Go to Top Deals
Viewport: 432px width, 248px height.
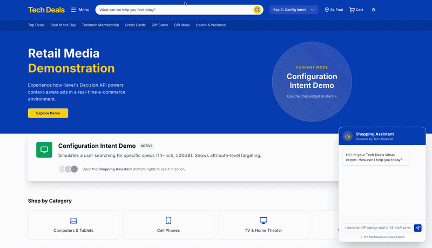36,25
